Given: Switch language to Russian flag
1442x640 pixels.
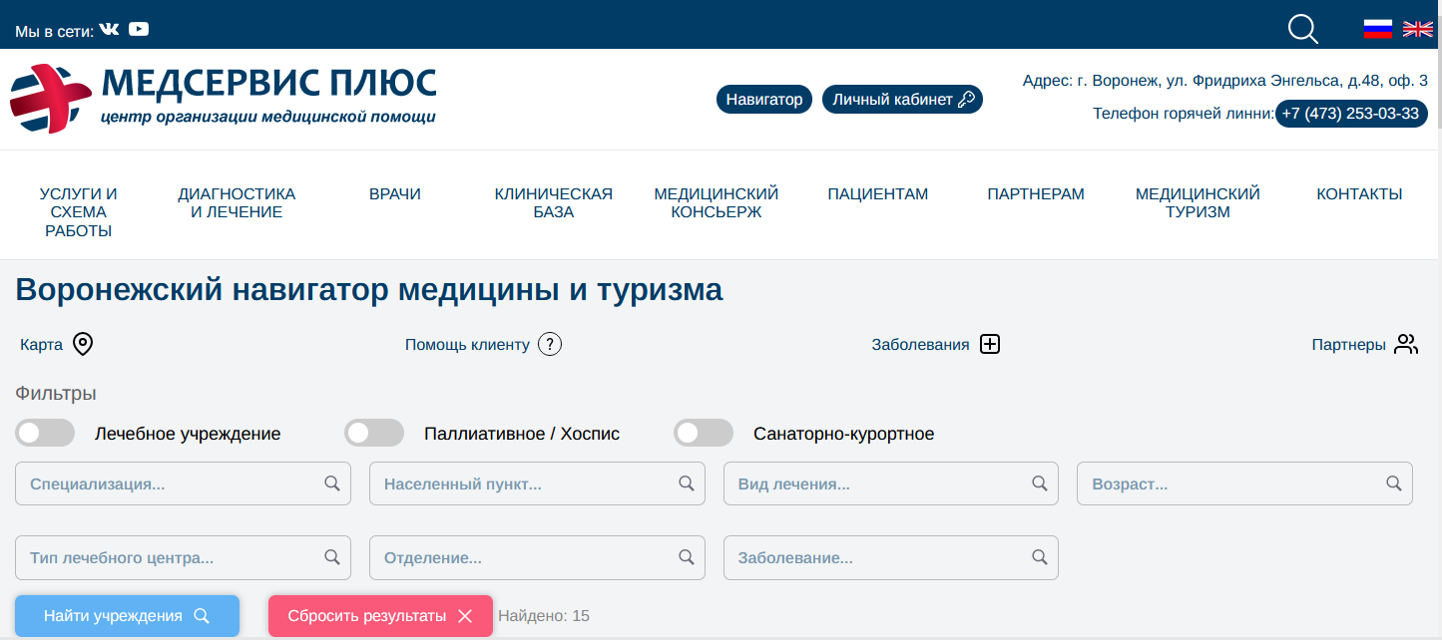Looking at the screenshot, I should pos(1378,29).
